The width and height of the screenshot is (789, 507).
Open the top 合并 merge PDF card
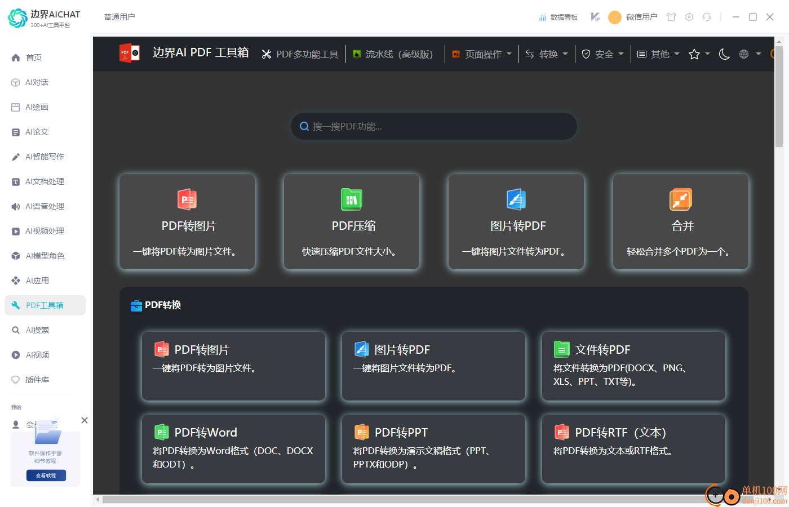click(681, 221)
